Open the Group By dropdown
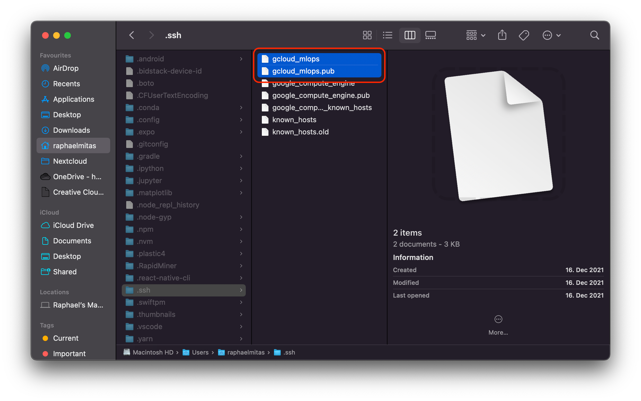Screen dimensions: 641x401 coord(475,35)
